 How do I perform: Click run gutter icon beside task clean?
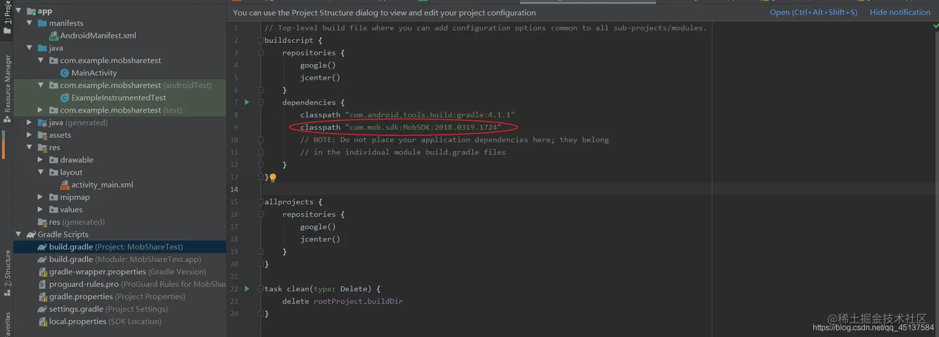247,289
